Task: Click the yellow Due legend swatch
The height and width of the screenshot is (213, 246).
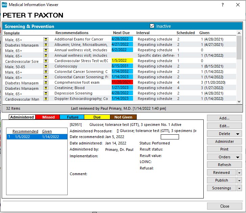Action: coord(97,117)
